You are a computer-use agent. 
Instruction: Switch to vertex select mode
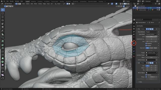[x=16, y=4]
